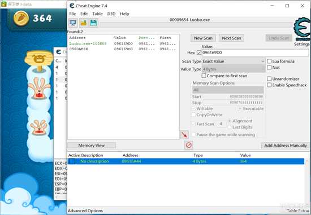
Task: Open the process selector computer icon
Action: (73, 23)
